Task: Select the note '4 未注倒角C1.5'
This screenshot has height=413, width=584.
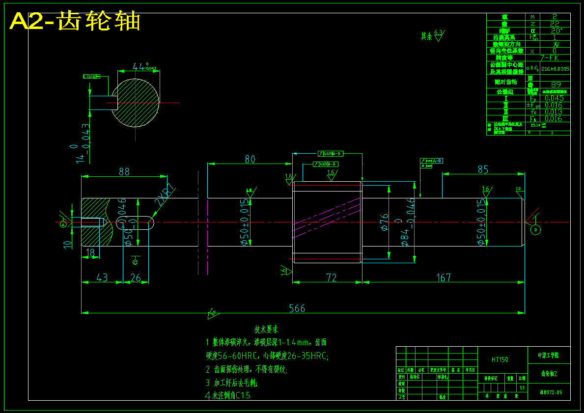Action: (x=228, y=395)
